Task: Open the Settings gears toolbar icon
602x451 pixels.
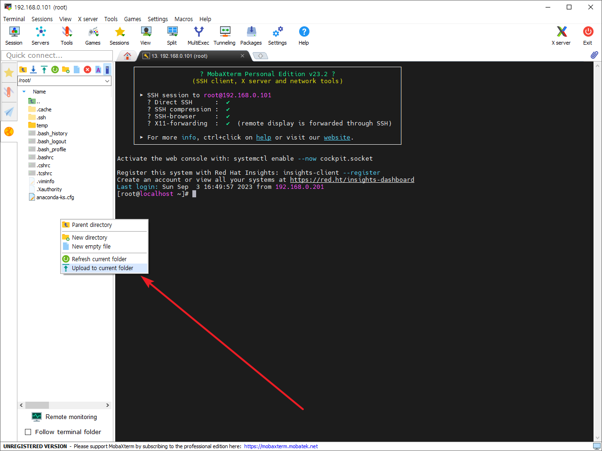Action: [x=277, y=36]
